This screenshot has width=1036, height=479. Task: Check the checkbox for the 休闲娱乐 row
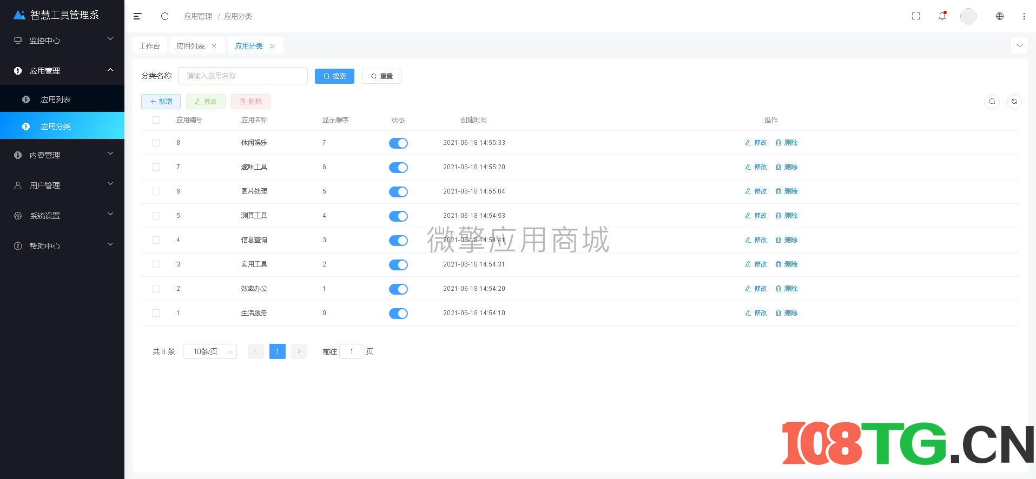[156, 143]
